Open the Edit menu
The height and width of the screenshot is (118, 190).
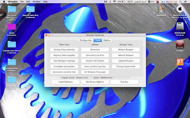pyautogui.click(x=28, y=1)
